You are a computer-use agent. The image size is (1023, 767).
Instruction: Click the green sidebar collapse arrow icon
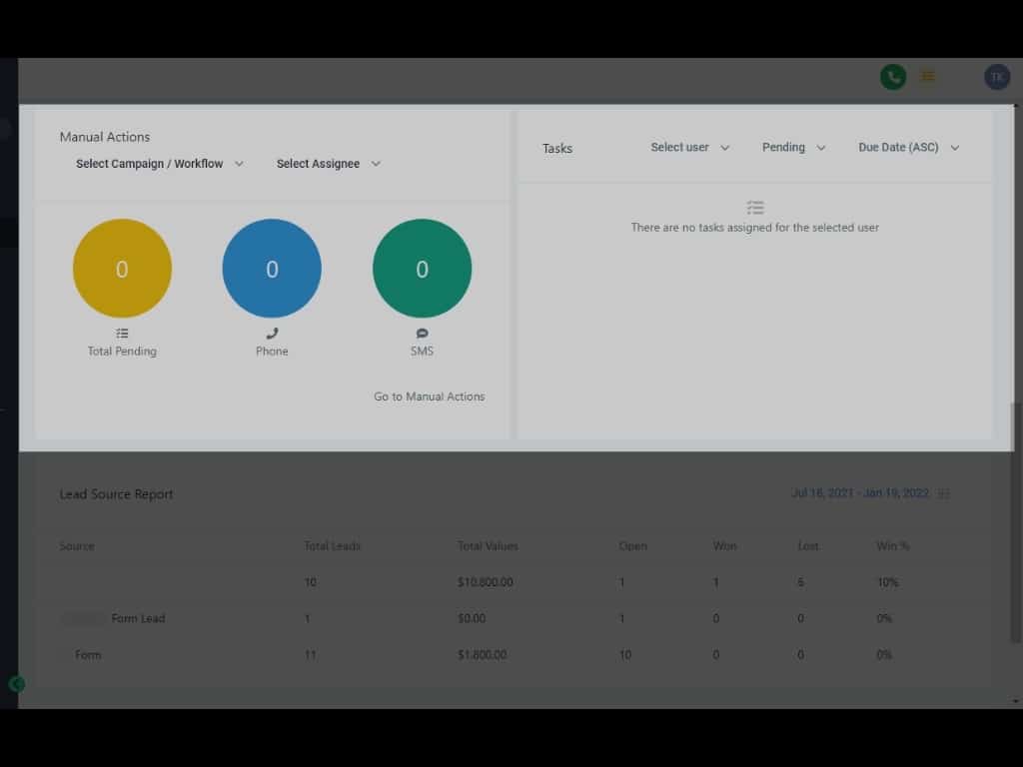click(x=16, y=684)
